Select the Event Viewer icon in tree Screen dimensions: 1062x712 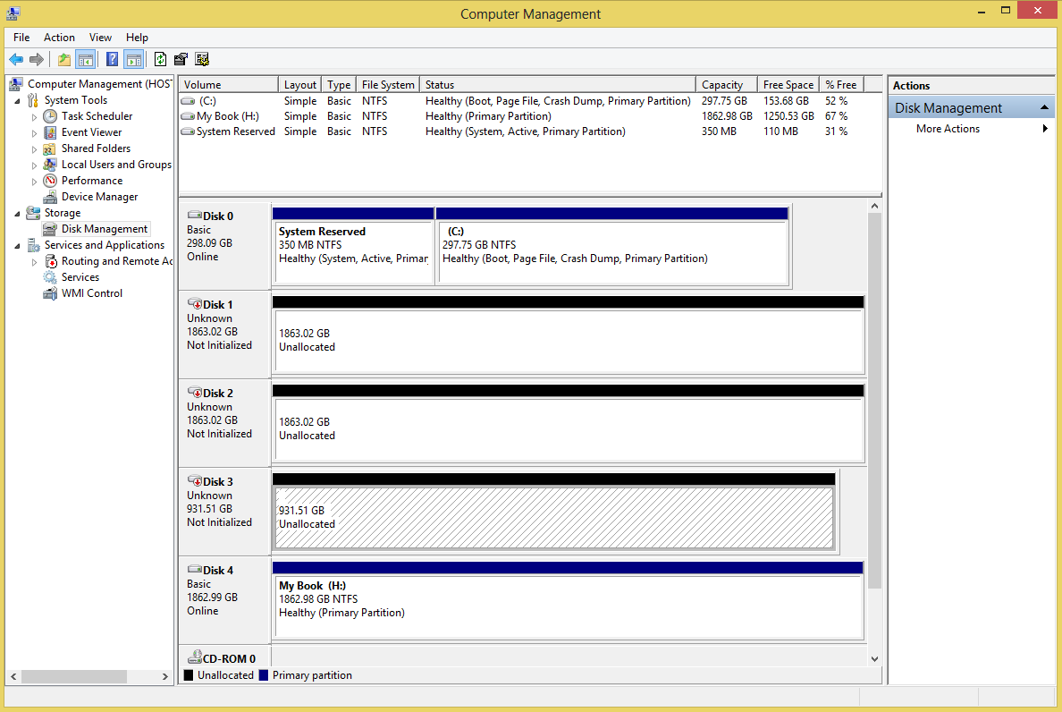coord(49,132)
